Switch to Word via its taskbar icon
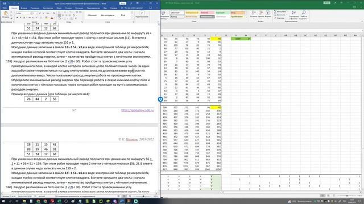 pos(122,201)
